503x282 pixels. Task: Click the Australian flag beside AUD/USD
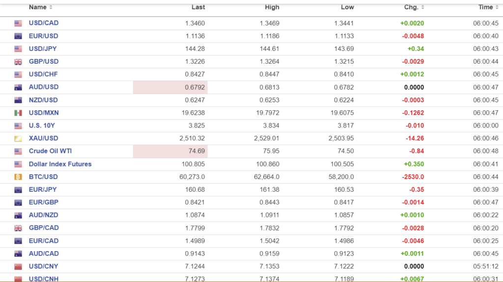tap(18, 87)
